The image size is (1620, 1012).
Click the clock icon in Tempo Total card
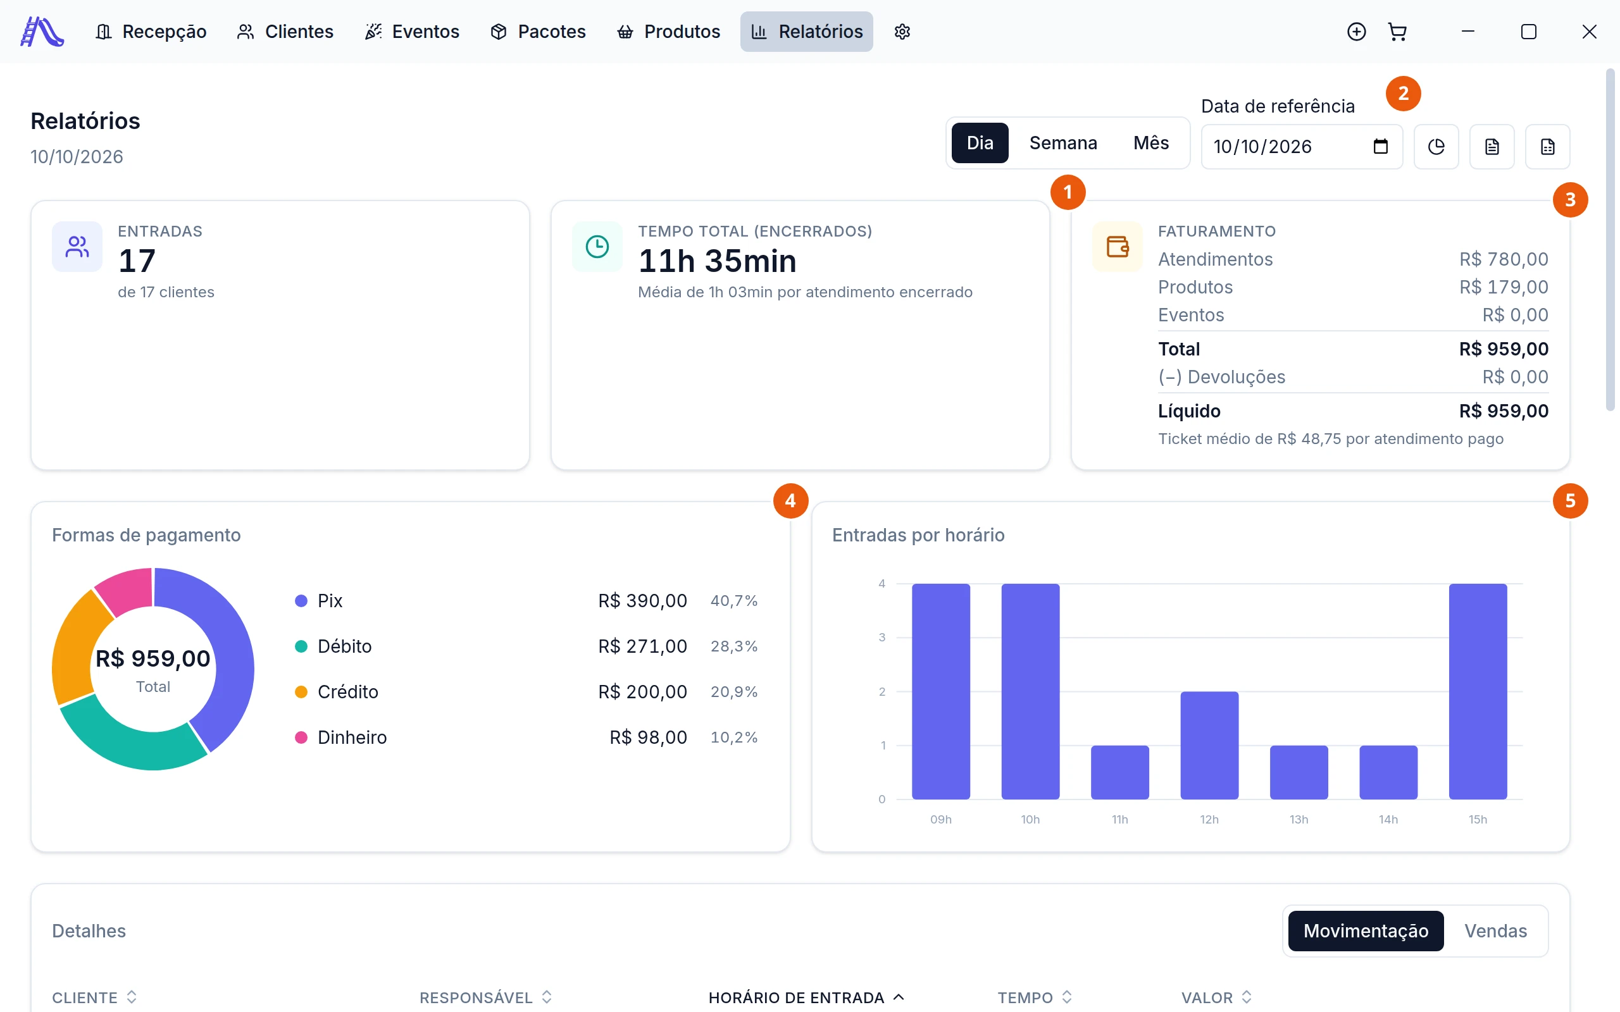click(597, 247)
